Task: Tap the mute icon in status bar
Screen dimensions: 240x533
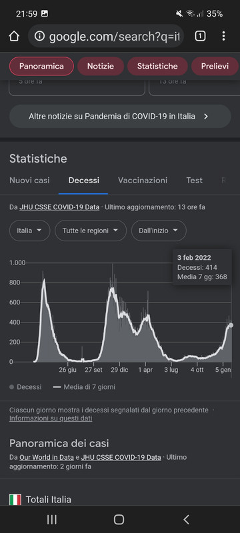Action: 179,13
